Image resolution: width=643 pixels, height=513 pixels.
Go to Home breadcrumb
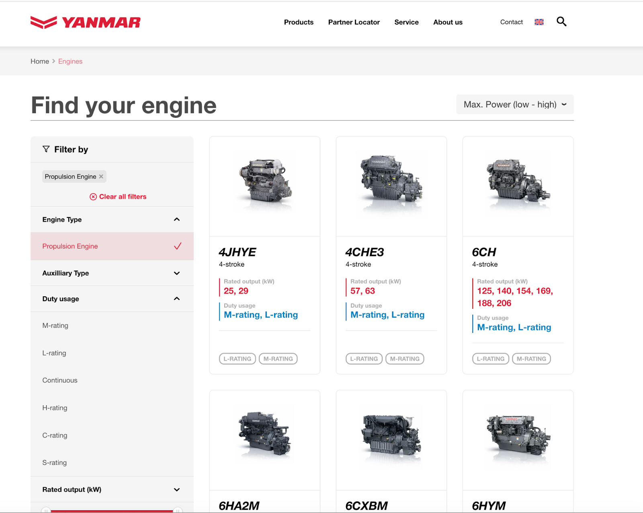40,62
